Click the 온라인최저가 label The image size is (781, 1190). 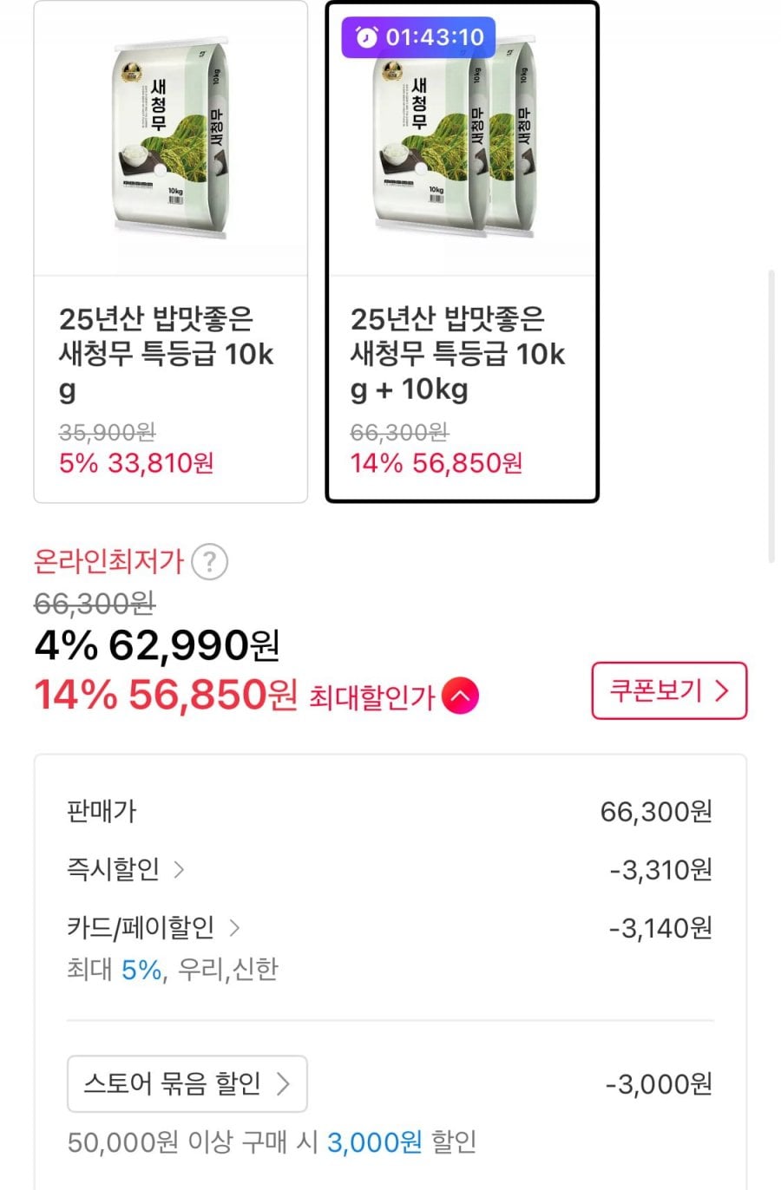[108, 562]
